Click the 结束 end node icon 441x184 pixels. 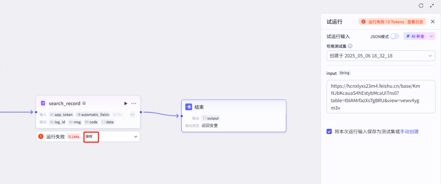click(189, 107)
